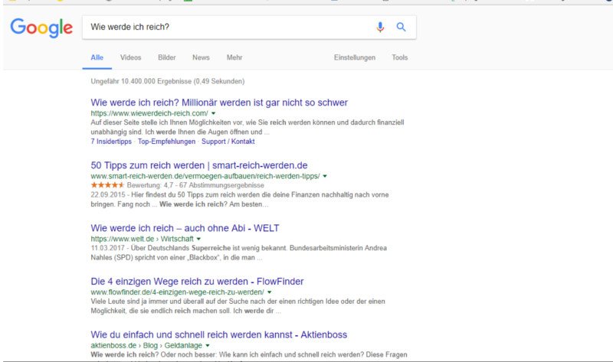Open the News tab

tap(201, 57)
